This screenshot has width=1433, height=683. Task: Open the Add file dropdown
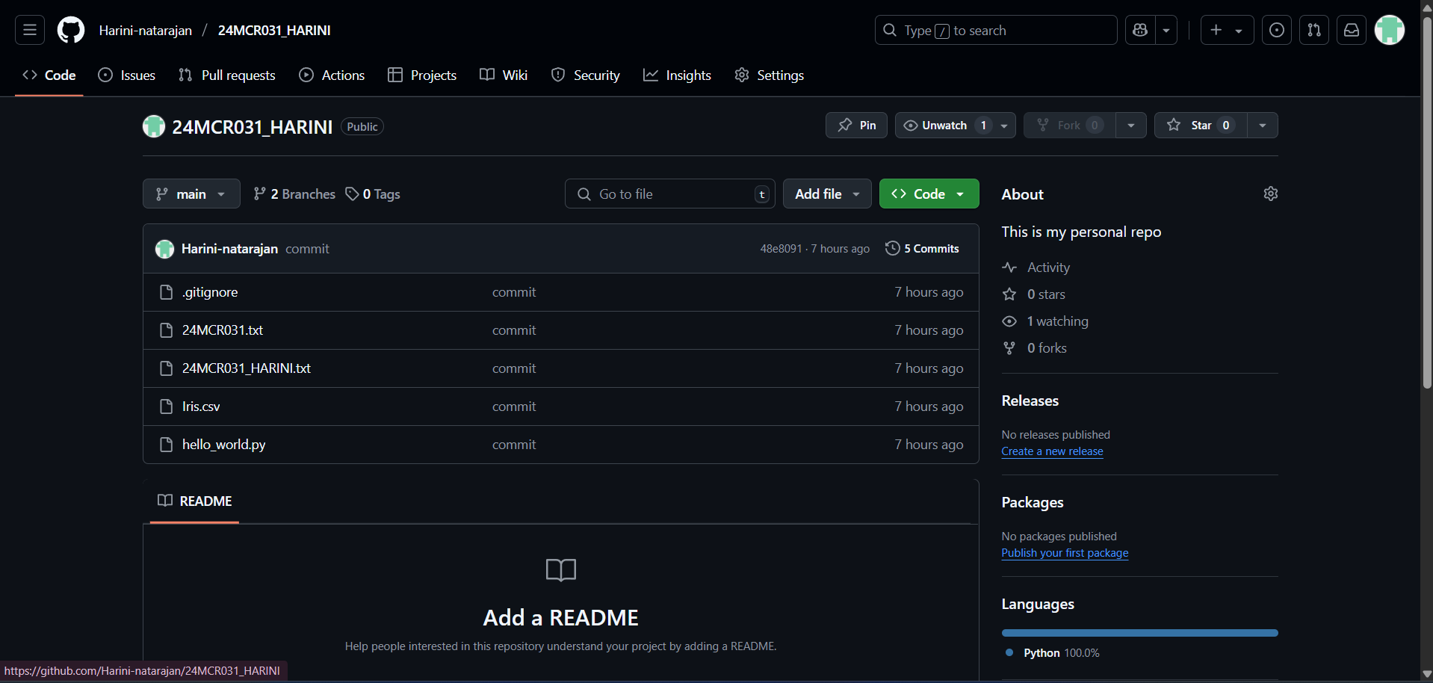coord(827,194)
